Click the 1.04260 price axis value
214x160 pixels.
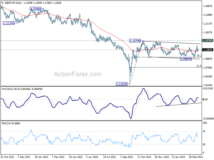[x=208, y=77]
